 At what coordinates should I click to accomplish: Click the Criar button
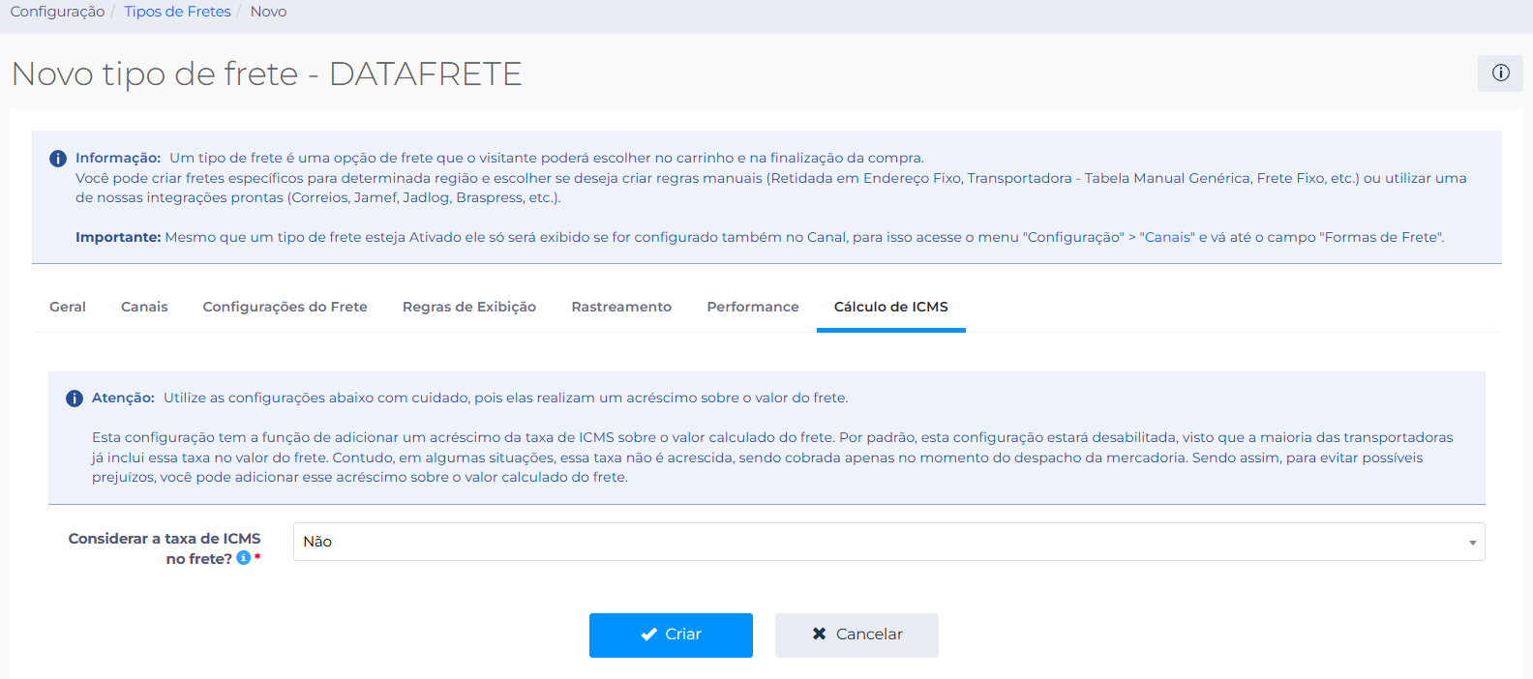click(671, 635)
